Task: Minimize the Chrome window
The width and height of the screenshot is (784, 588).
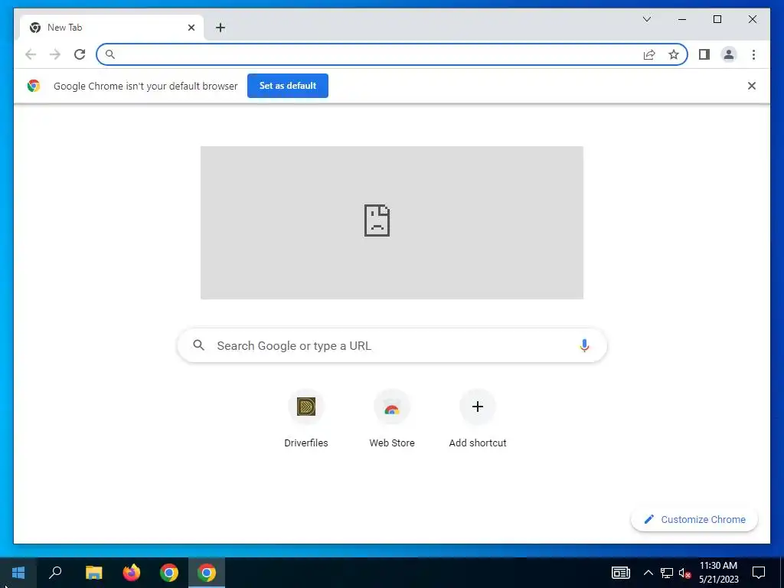Action: pyautogui.click(x=682, y=19)
